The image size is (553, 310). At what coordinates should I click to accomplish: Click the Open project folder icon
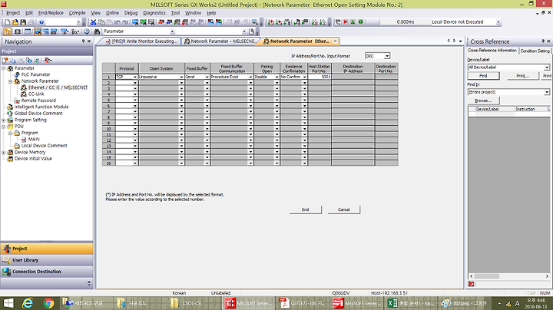[15, 21]
